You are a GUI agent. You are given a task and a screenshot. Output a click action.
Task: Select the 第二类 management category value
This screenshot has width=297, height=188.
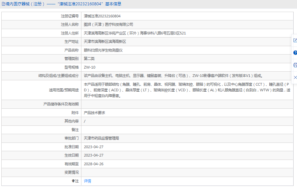89,59
